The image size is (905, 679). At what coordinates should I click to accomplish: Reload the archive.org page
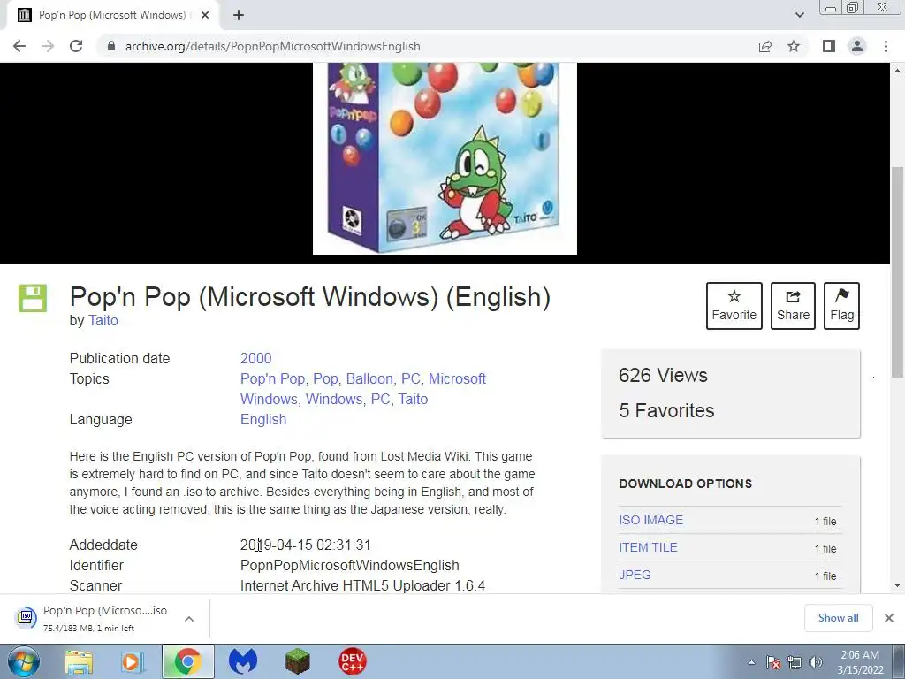coord(76,46)
